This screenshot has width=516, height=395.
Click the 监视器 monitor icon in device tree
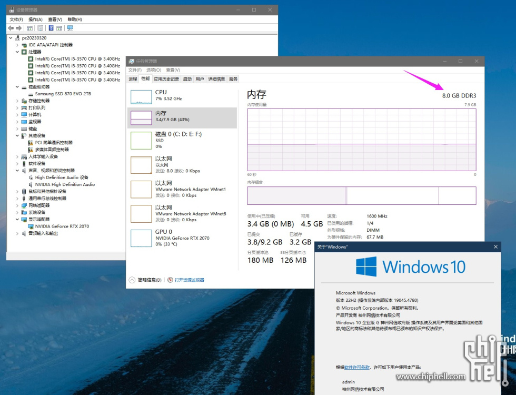click(x=24, y=122)
